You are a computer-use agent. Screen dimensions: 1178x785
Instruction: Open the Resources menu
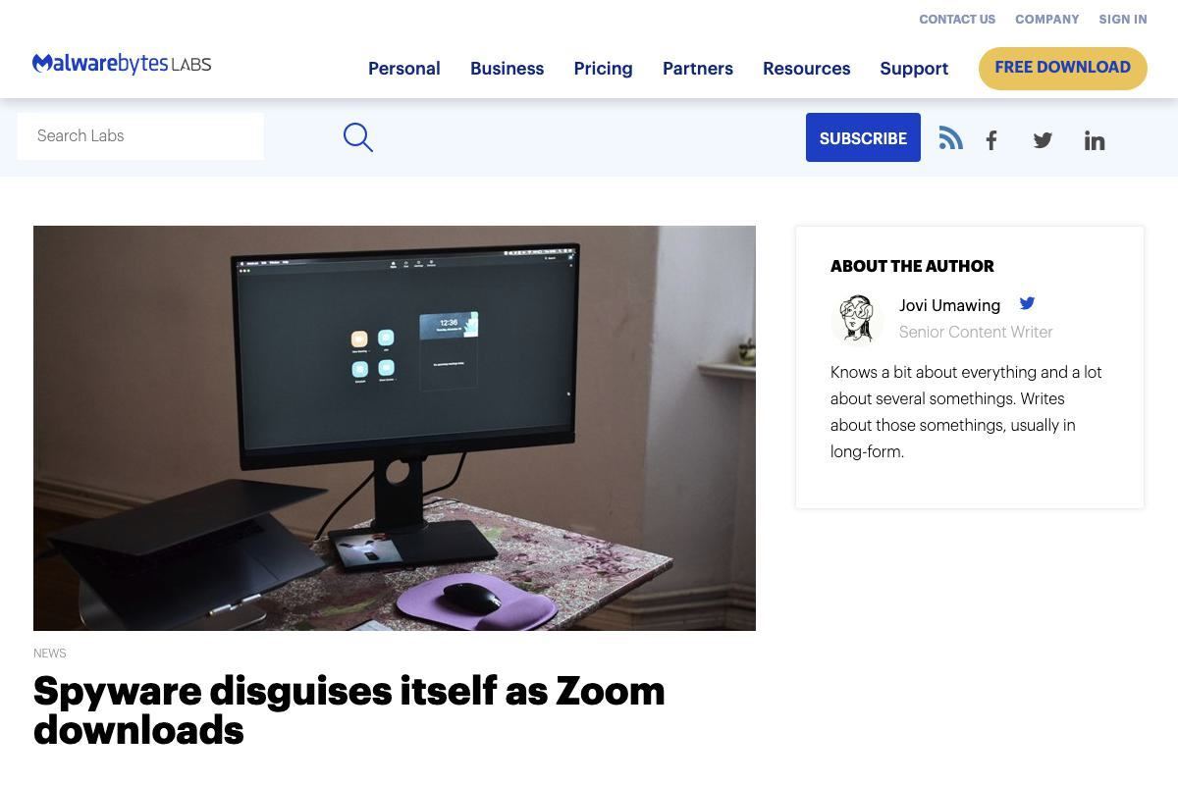pos(807,69)
